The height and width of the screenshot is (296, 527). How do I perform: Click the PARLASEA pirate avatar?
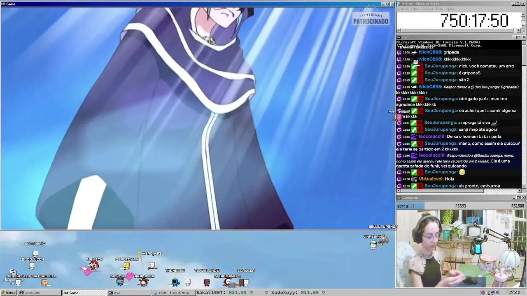(x=143, y=282)
